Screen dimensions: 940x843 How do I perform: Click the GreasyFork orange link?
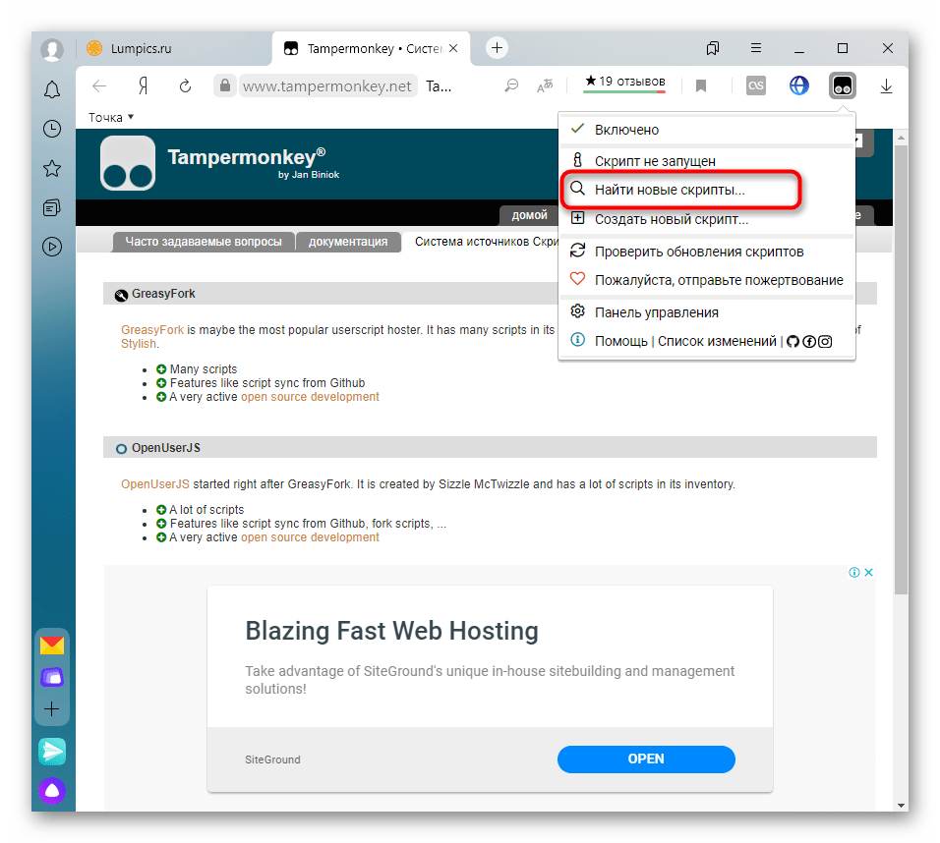coord(152,330)
